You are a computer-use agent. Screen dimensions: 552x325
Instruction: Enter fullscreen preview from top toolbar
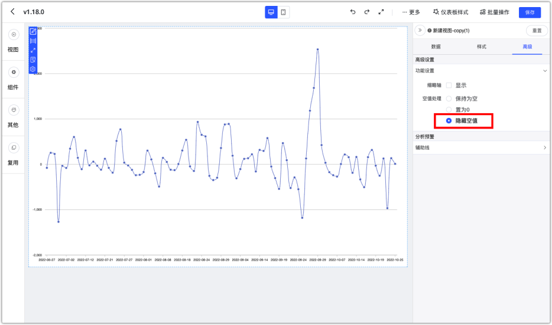pos(381,12)
